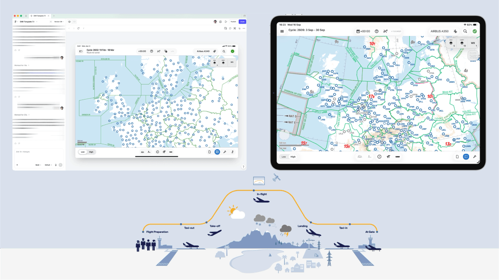Tap the ruler icon in iPad bottom bar
Viewport: 499px width, 280px height.
tap(398, 157)
